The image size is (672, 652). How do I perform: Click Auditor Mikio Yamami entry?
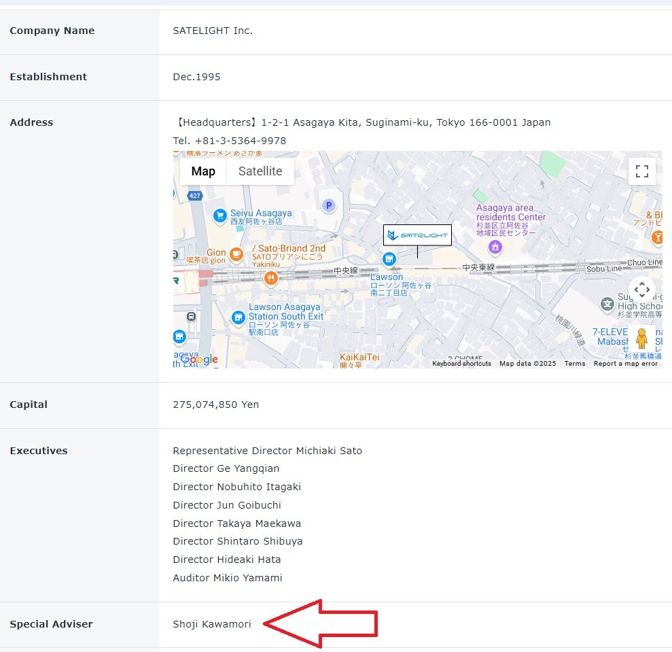pos(228,578)
